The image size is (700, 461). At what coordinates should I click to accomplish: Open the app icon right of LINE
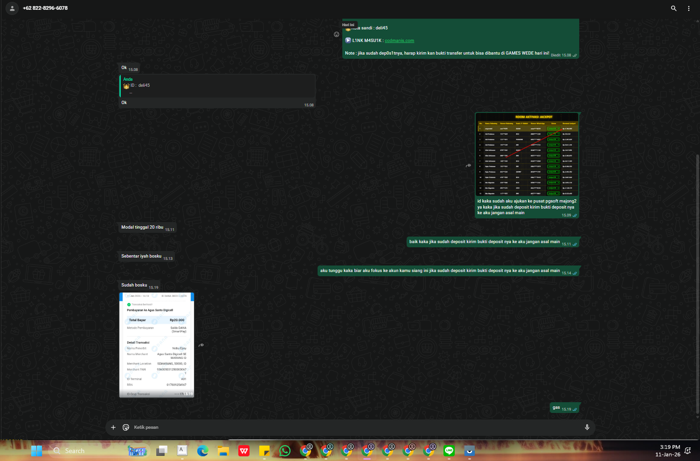pyautogui.click(x=470, y=451)
